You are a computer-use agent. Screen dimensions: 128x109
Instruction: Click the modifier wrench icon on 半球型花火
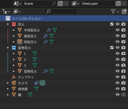coord(49,30)
